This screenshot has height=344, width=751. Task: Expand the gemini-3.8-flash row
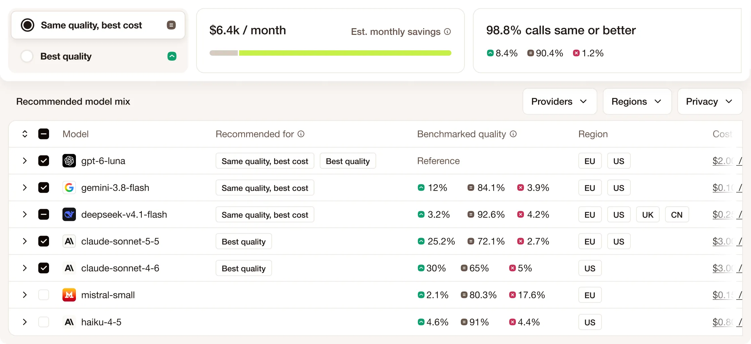[x=25, y=188]
